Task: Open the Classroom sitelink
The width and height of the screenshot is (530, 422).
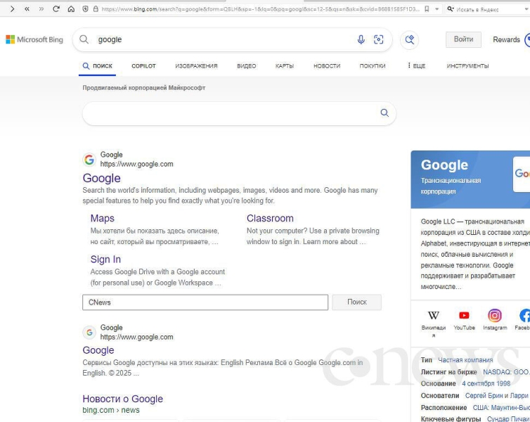Action: 270,219
